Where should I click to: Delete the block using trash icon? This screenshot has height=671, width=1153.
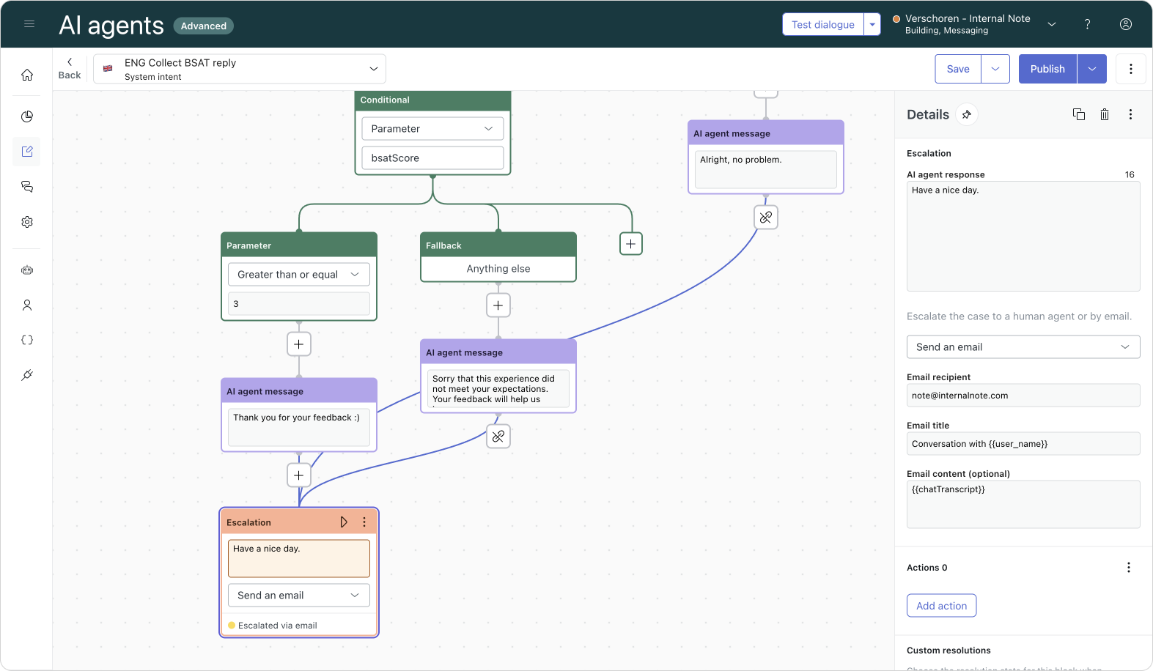click(x=1105, y=114)
